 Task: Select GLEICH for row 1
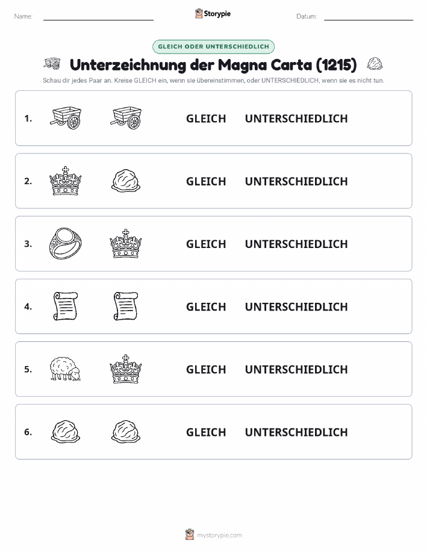click(x=206, y=119)
